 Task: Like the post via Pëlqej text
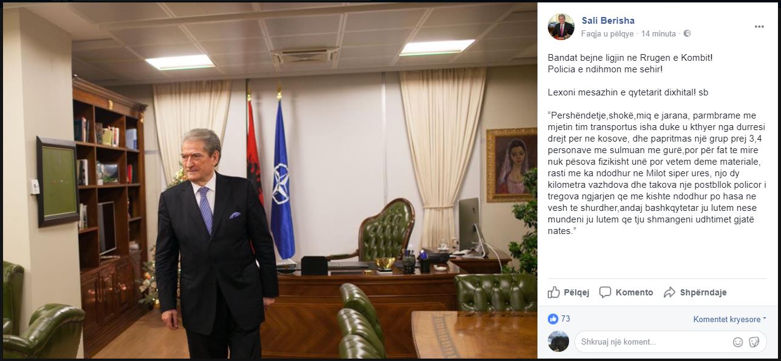tap(576, 292)
